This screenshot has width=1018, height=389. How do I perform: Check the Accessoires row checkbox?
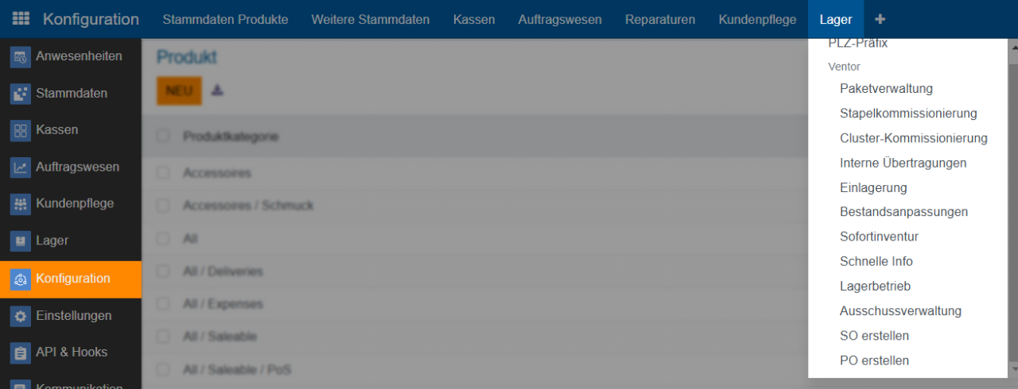coord(163,173)
